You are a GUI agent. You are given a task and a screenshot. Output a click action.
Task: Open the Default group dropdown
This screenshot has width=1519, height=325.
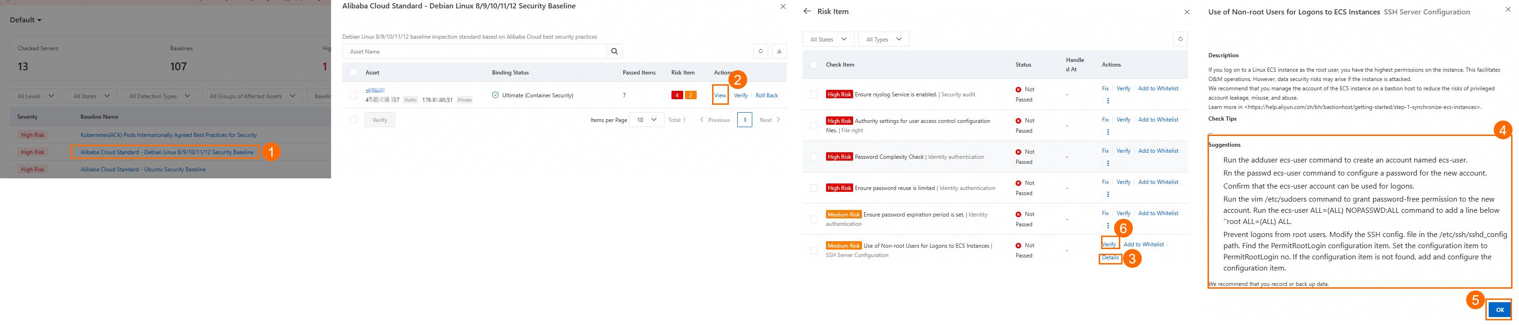point(25,20)
